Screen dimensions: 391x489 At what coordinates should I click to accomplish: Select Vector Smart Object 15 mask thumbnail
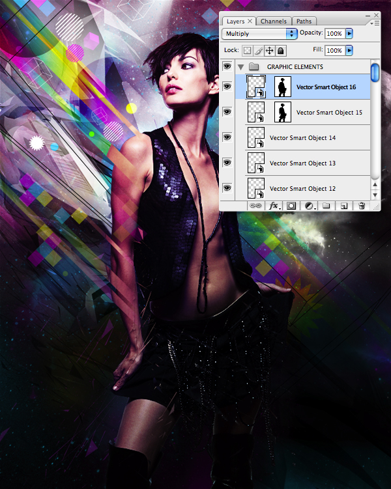283,112
